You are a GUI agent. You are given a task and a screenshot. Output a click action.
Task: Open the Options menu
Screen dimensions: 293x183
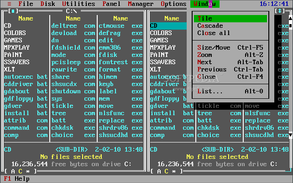pos(173,4)
